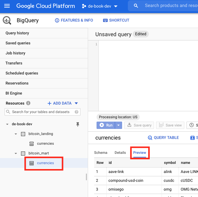Viewport: 198px width, 197px height.
Task: Click QUERY TABLE
Action: coord(163,138)
